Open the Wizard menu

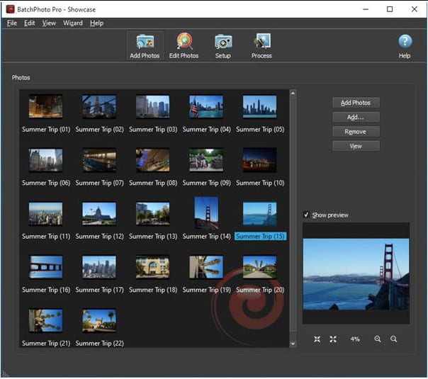(x=73, y=23)
